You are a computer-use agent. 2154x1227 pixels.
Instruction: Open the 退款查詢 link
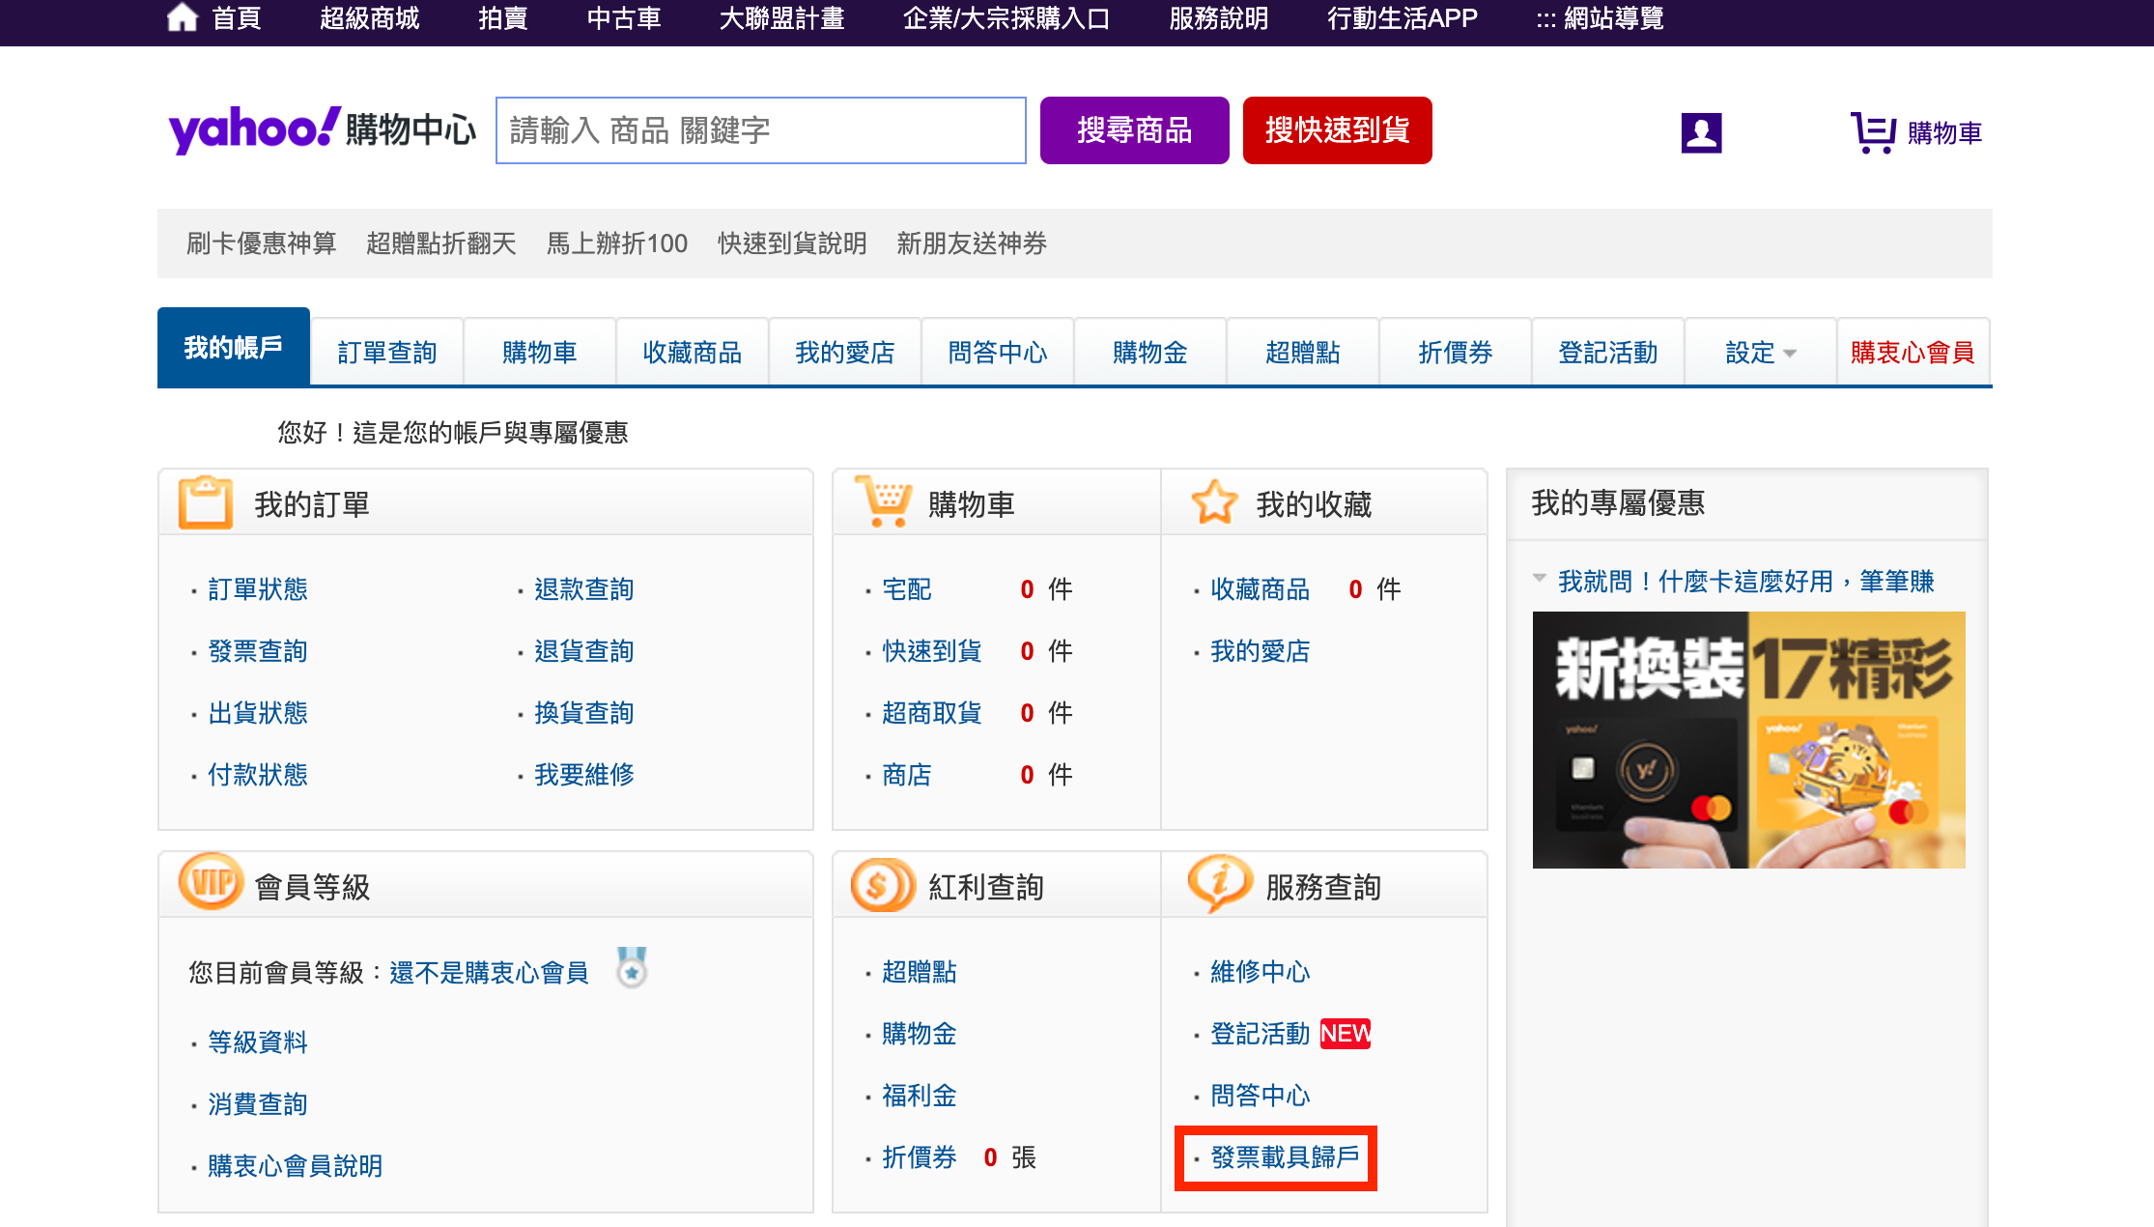[583, 589]
